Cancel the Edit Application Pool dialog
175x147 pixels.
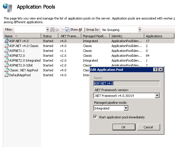149,127
